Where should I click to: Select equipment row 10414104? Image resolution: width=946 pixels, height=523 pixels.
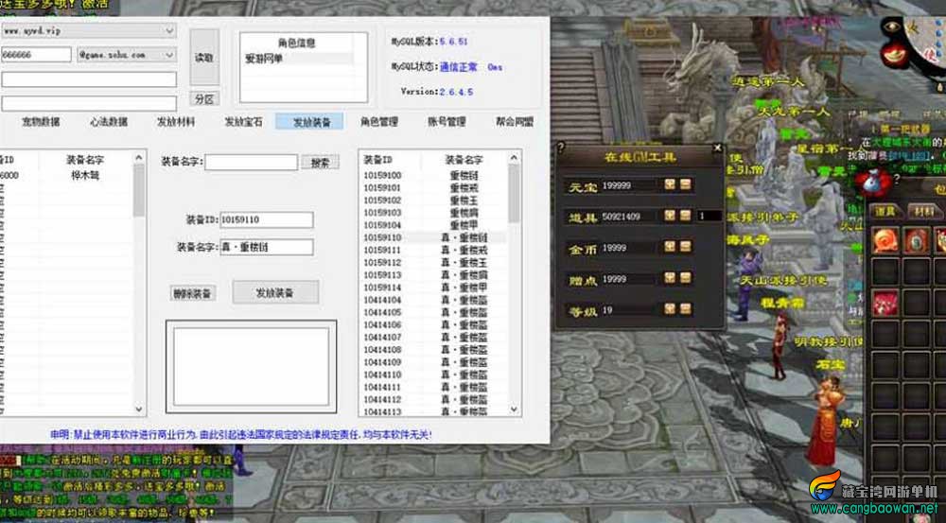pyautogui.click(x=434, y=300)
